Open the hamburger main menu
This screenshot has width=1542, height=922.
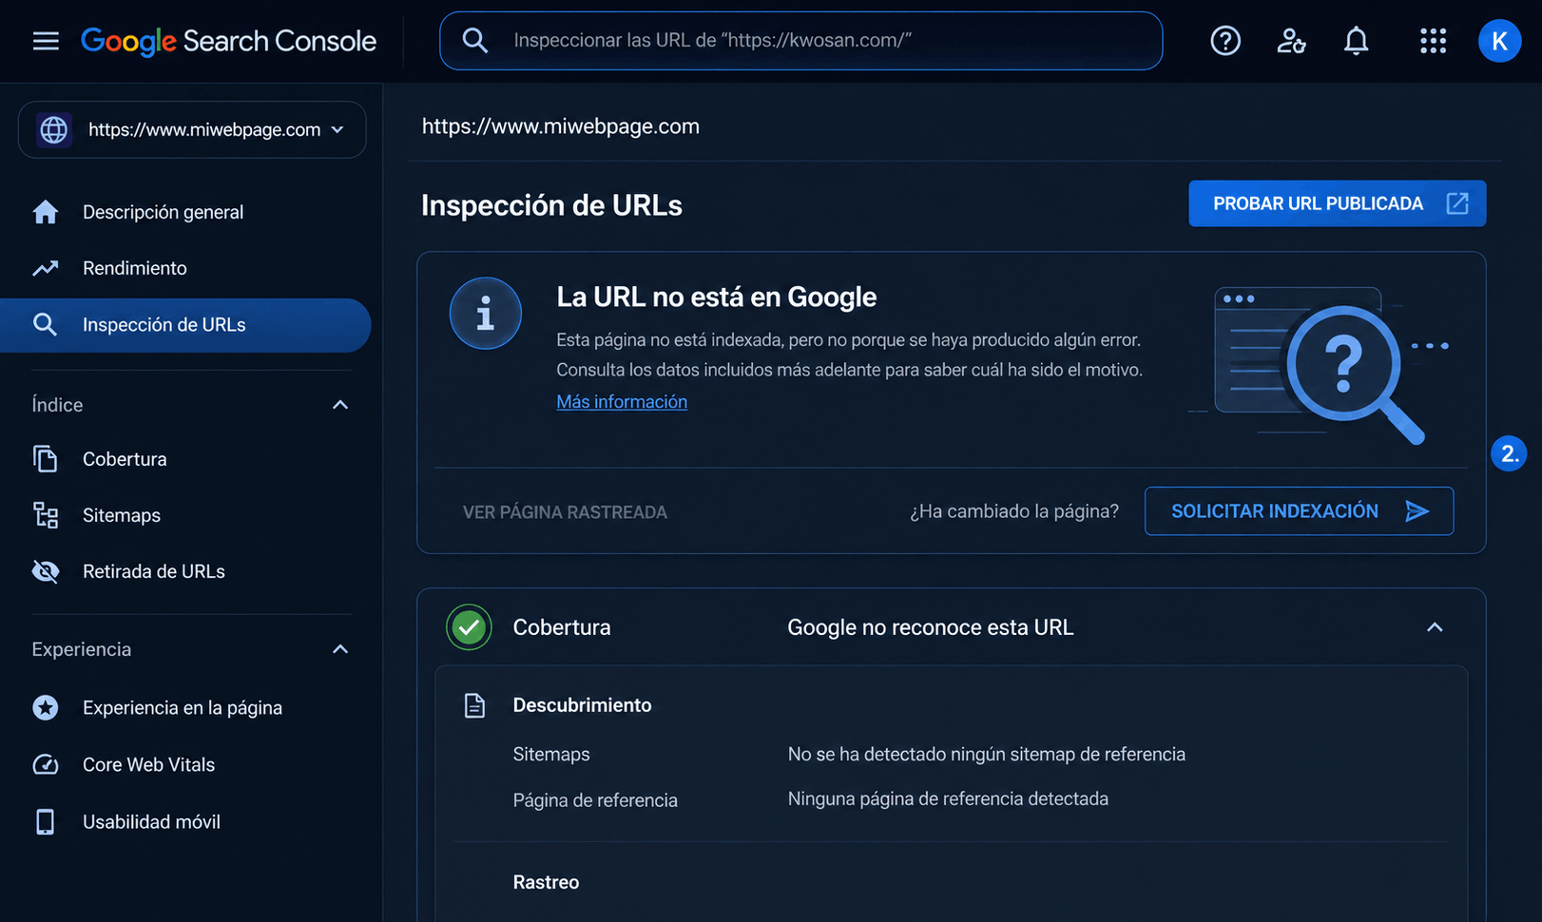coord(46,41)
